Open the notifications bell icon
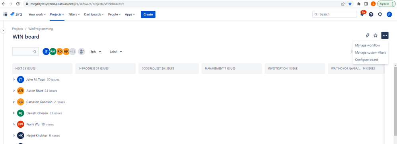 click(362, 14)
